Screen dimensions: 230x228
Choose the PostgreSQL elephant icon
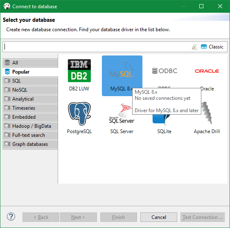coord(79,113)
